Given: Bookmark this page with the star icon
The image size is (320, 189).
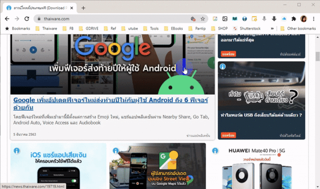Looking at the screenshot, I should point(203,19).
